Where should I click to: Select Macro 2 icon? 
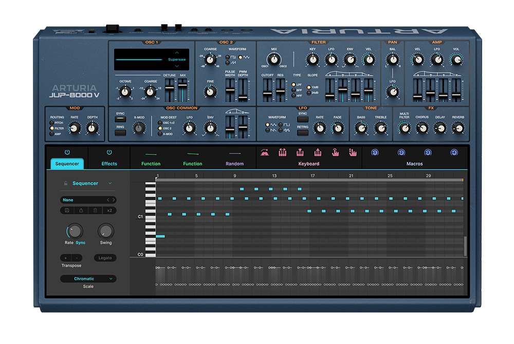click(401, 153)
